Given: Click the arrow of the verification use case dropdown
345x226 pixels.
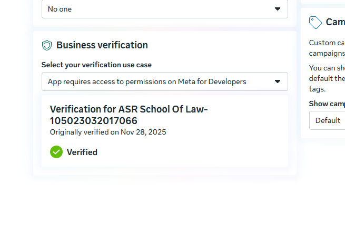Looking at the screenshot, I should tap(278, 81).
